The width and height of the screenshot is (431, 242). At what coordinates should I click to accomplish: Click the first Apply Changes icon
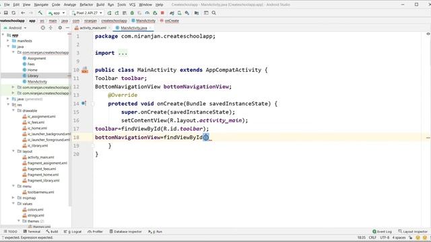pos(109,13)
